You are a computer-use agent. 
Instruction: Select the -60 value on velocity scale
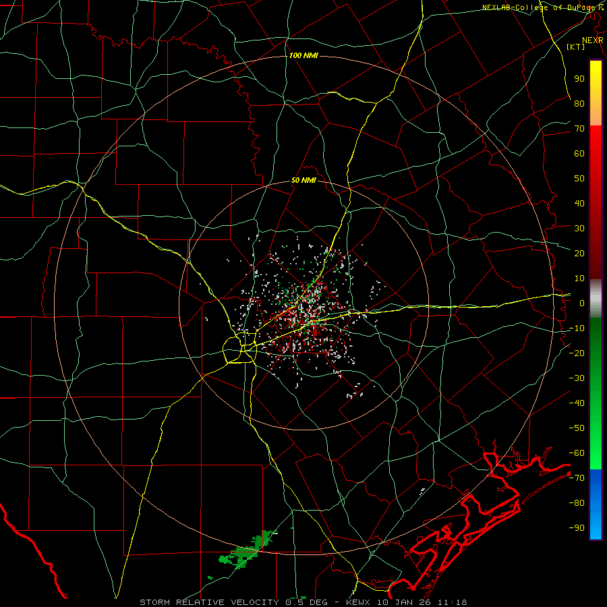click(x=577, y=453)
